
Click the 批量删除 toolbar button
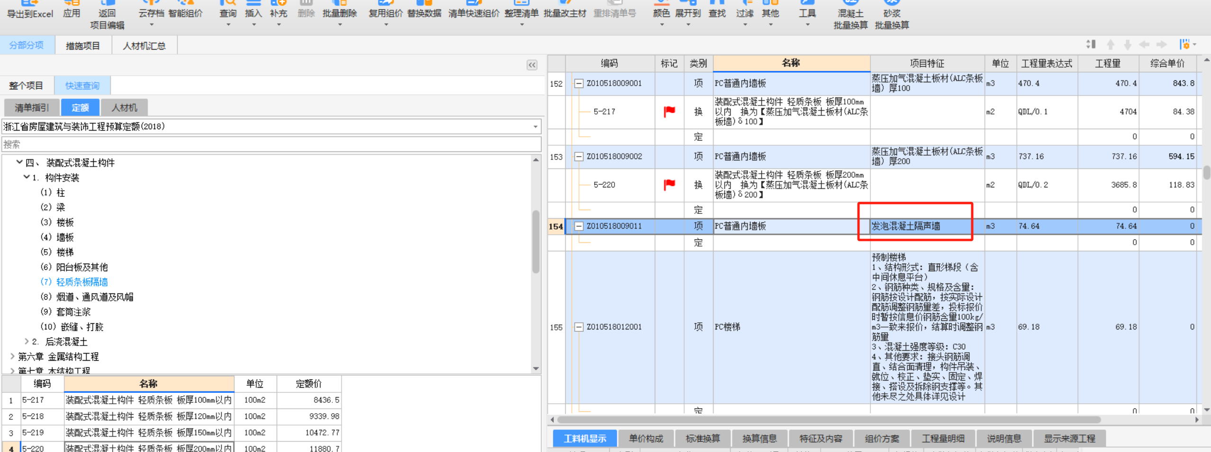point(340,13)
